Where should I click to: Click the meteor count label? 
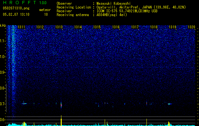[x=45, y=10]
